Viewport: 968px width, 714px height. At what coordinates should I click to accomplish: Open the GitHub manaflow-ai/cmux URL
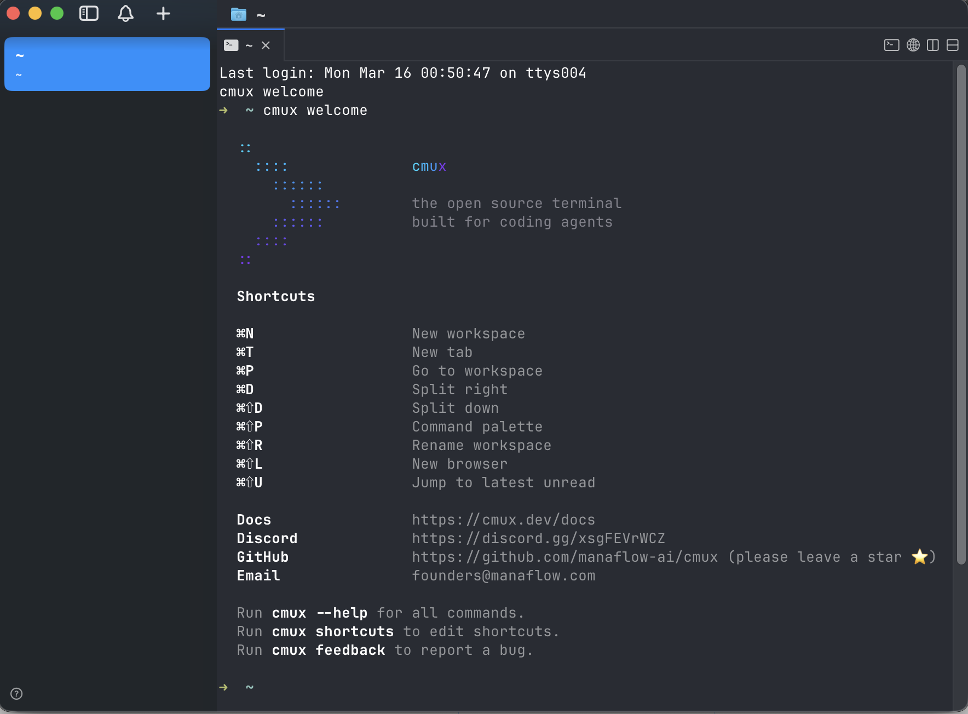(565, 557)
